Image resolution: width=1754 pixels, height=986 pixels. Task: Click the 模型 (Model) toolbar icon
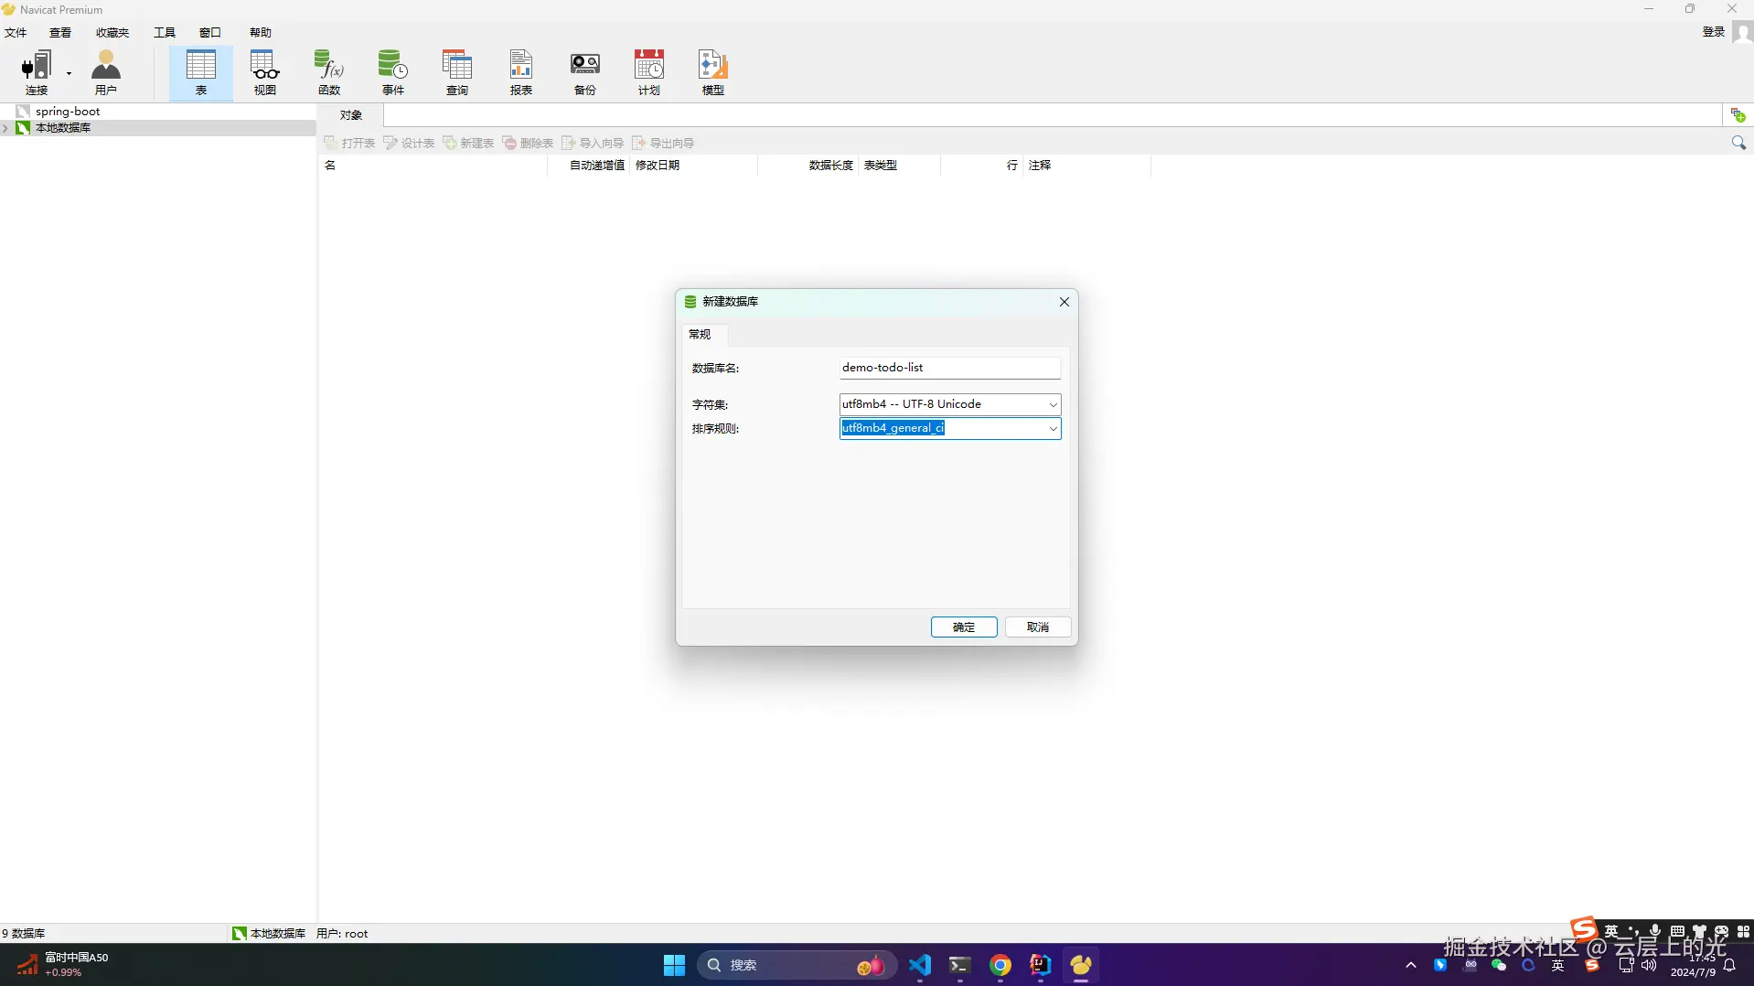[x=713, y=72]
